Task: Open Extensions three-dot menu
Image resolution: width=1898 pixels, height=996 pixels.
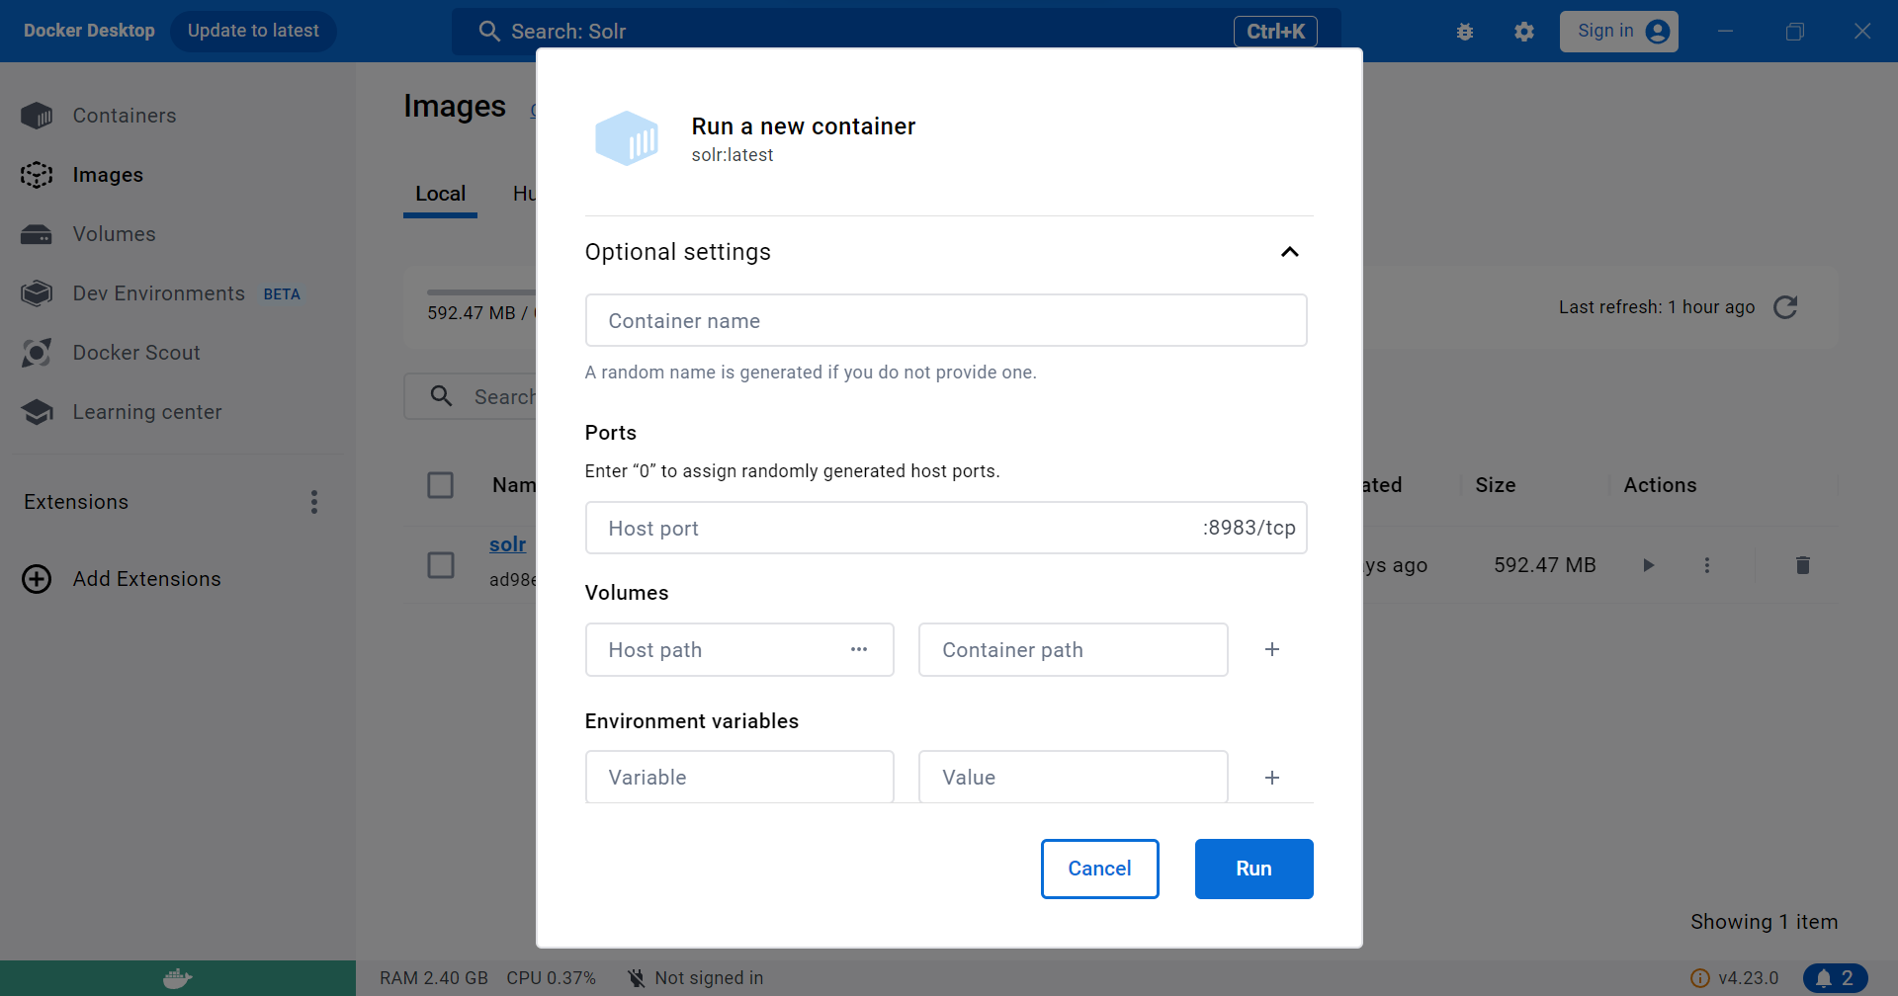Action: [x=314, y=502]
